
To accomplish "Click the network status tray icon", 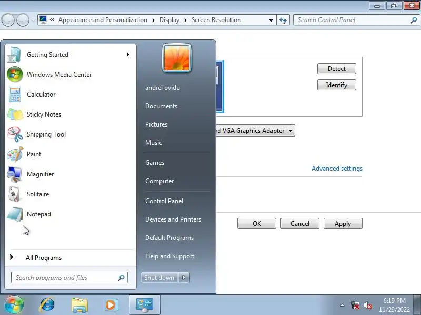I will (355, 305).
